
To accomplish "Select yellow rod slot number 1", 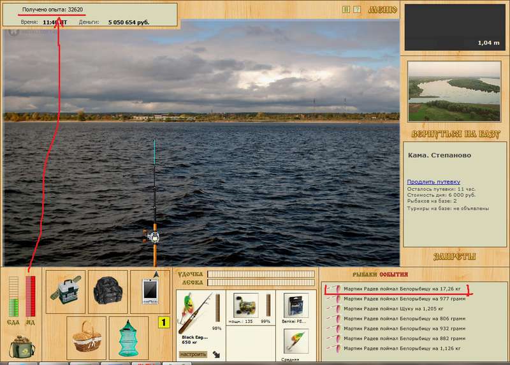I will coord(164,322).
